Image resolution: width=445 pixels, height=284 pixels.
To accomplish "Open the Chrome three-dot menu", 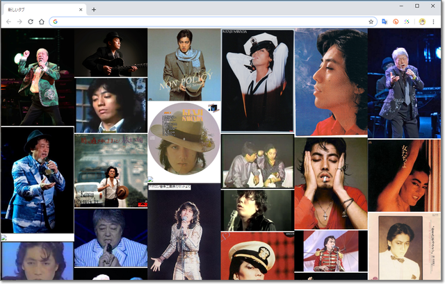I will click(x=433, y=22).
